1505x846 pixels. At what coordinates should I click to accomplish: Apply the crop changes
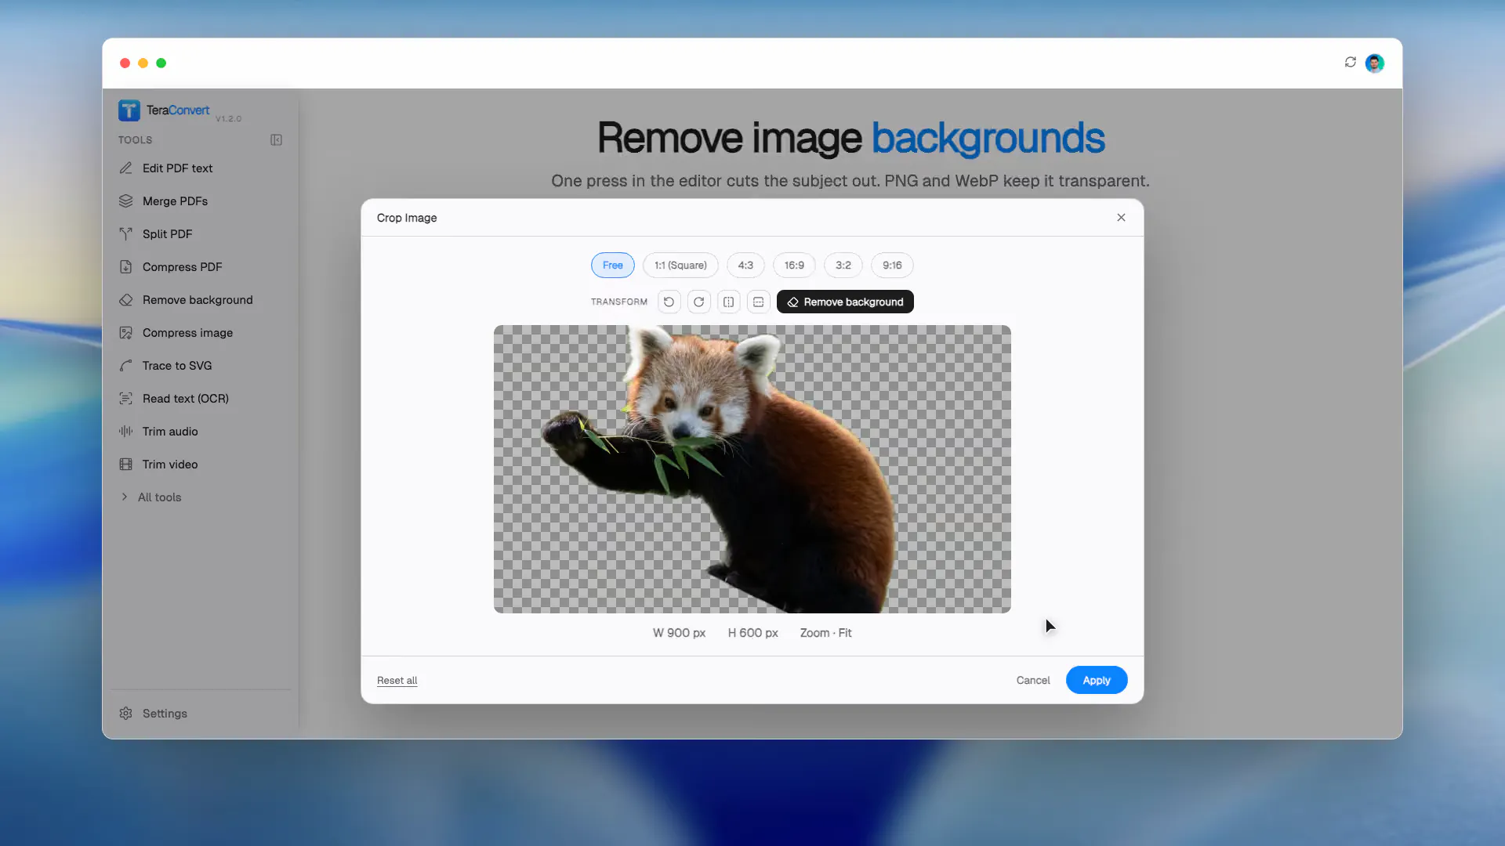pyautogui.click(x=1097, y=680)
